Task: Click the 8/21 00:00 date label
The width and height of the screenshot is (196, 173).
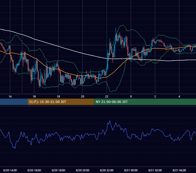Action: click(131, 170)
